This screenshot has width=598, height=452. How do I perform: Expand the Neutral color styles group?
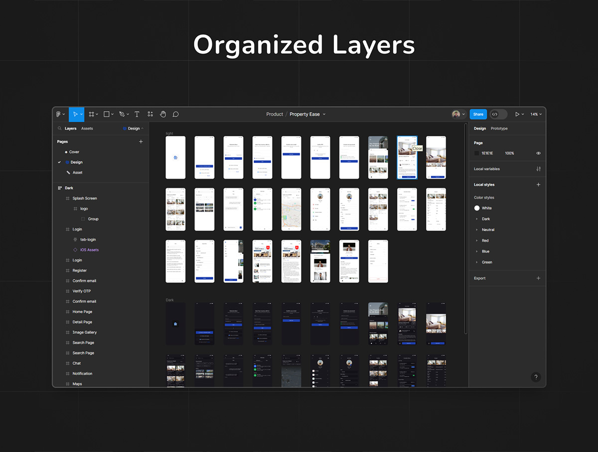(487, 230)
